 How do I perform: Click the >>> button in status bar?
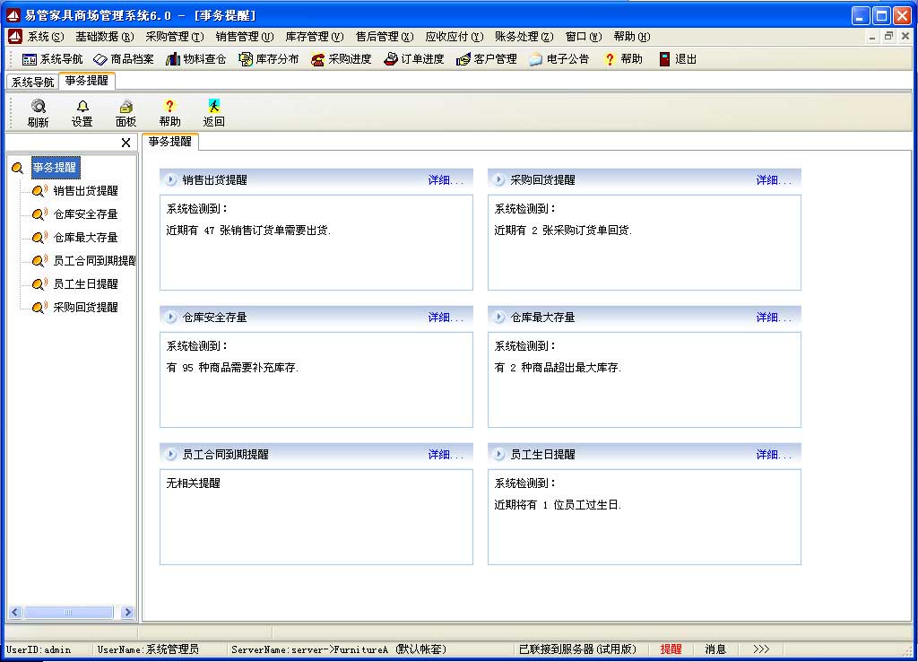coord(761,649)
